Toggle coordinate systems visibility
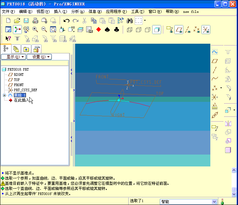Viewport: 238px width, 205px height. pyautogui.click(x=206, y=30)
